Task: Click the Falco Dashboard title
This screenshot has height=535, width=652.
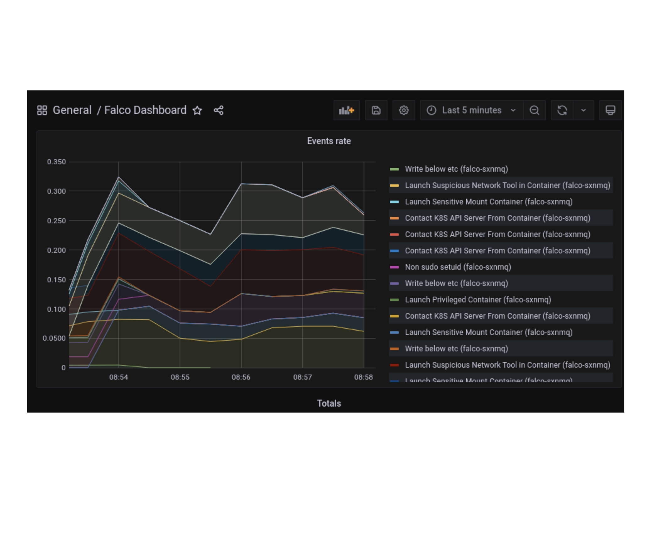Action: (x=145, y=110)
